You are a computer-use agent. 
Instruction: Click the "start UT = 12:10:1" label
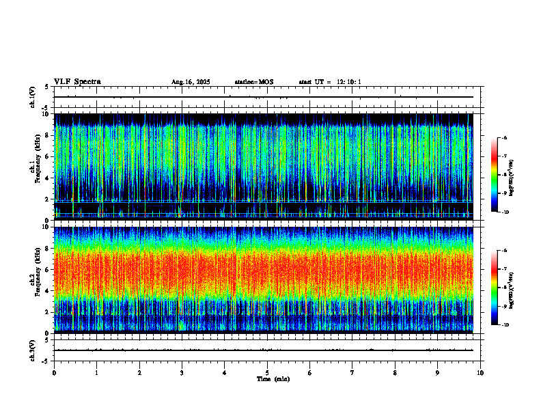330,82
